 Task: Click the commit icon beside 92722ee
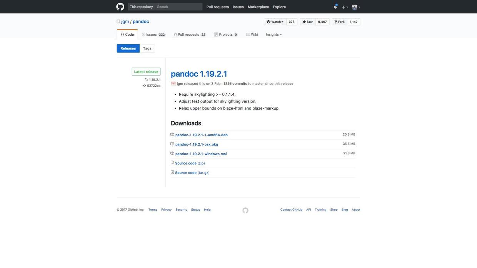tap(144, 86)
